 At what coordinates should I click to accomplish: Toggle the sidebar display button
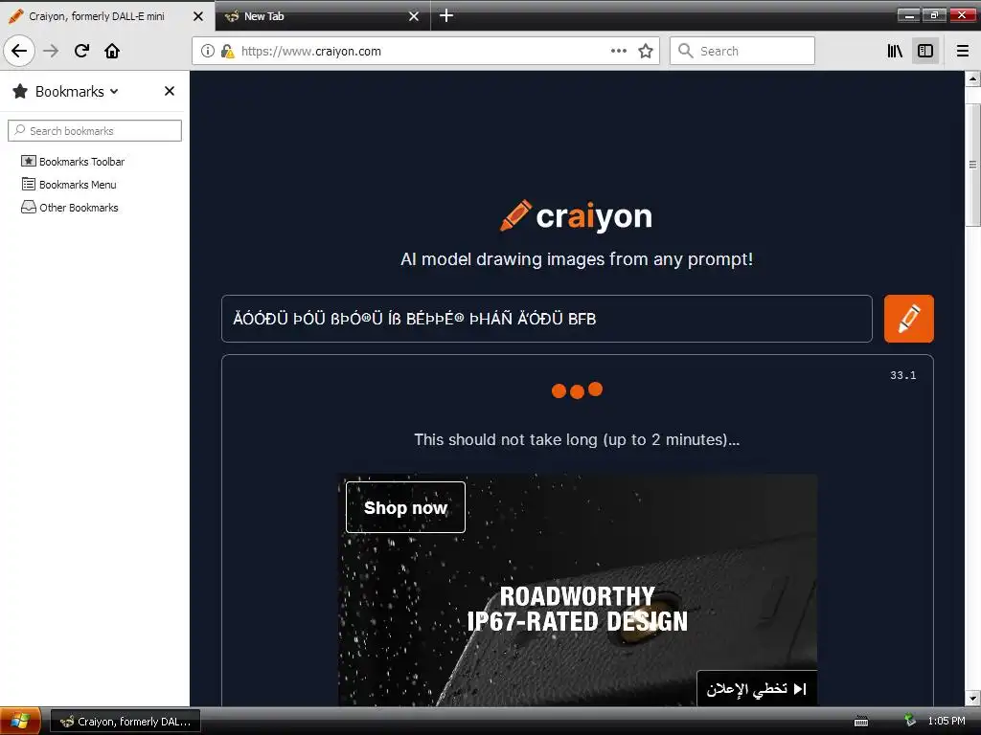point(925,51)
